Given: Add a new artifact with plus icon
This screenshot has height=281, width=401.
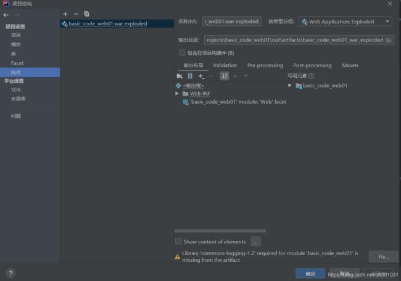Looking at the screenshot, I should tap(65, 14).
